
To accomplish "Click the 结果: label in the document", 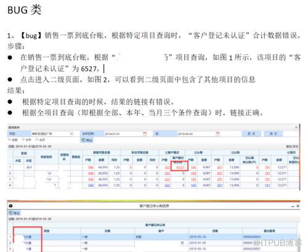I will [16, 91].
